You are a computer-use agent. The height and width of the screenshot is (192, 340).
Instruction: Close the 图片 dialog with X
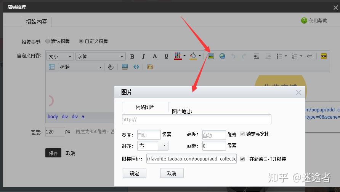point(298,92)
